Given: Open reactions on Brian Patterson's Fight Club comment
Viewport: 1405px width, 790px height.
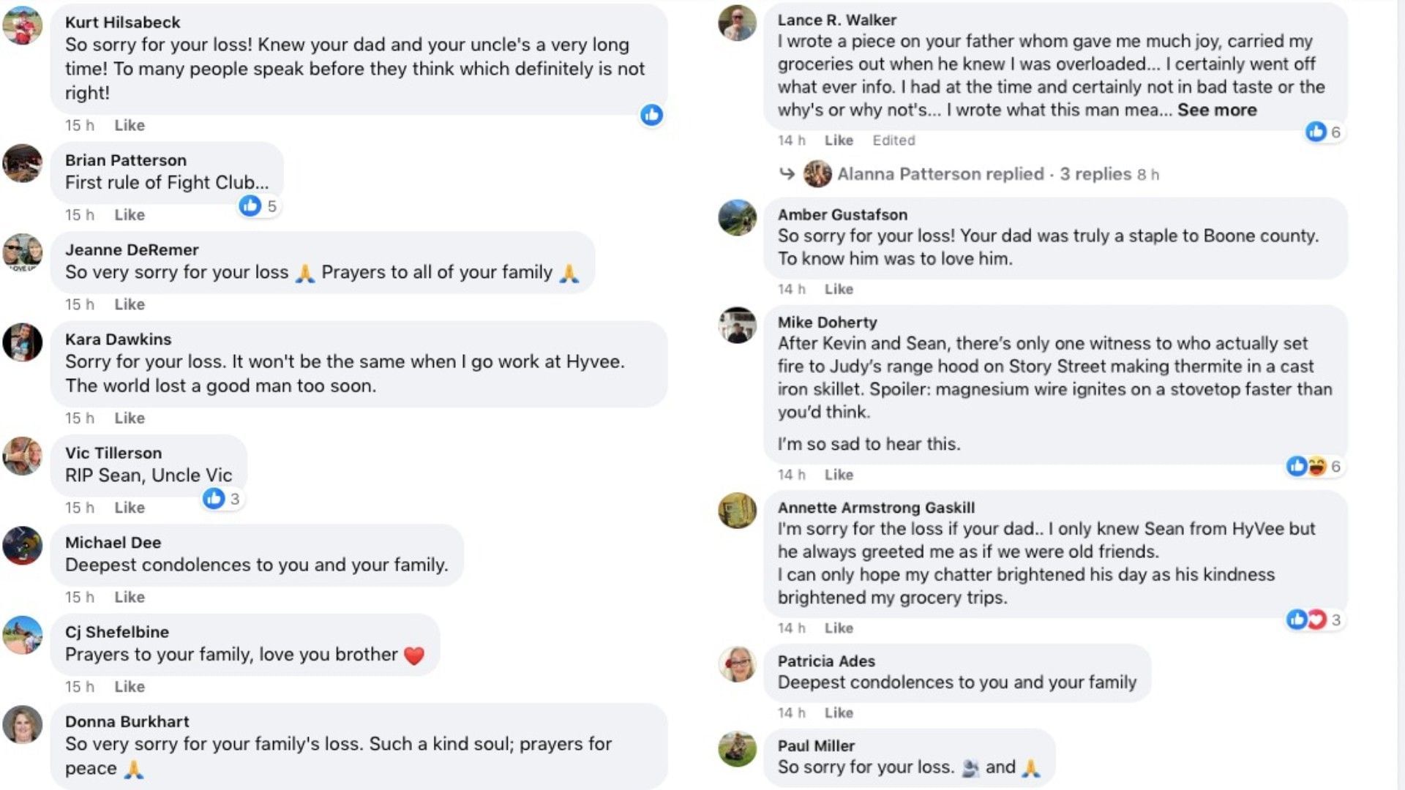Looking at the screenshot, I should 258,206.
